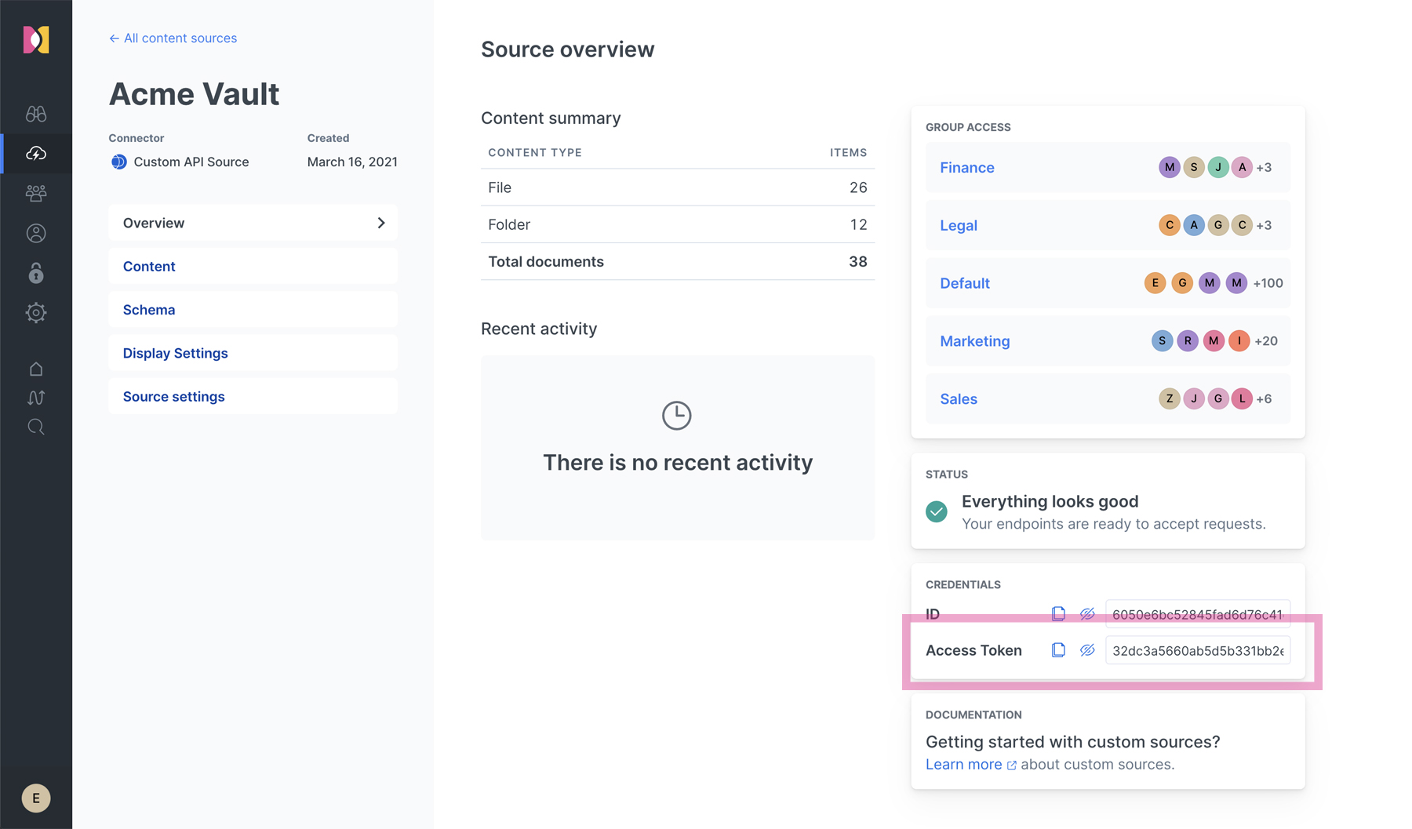
Task: Open the gear settings icon in sidebar
Action: coord(36,313)
